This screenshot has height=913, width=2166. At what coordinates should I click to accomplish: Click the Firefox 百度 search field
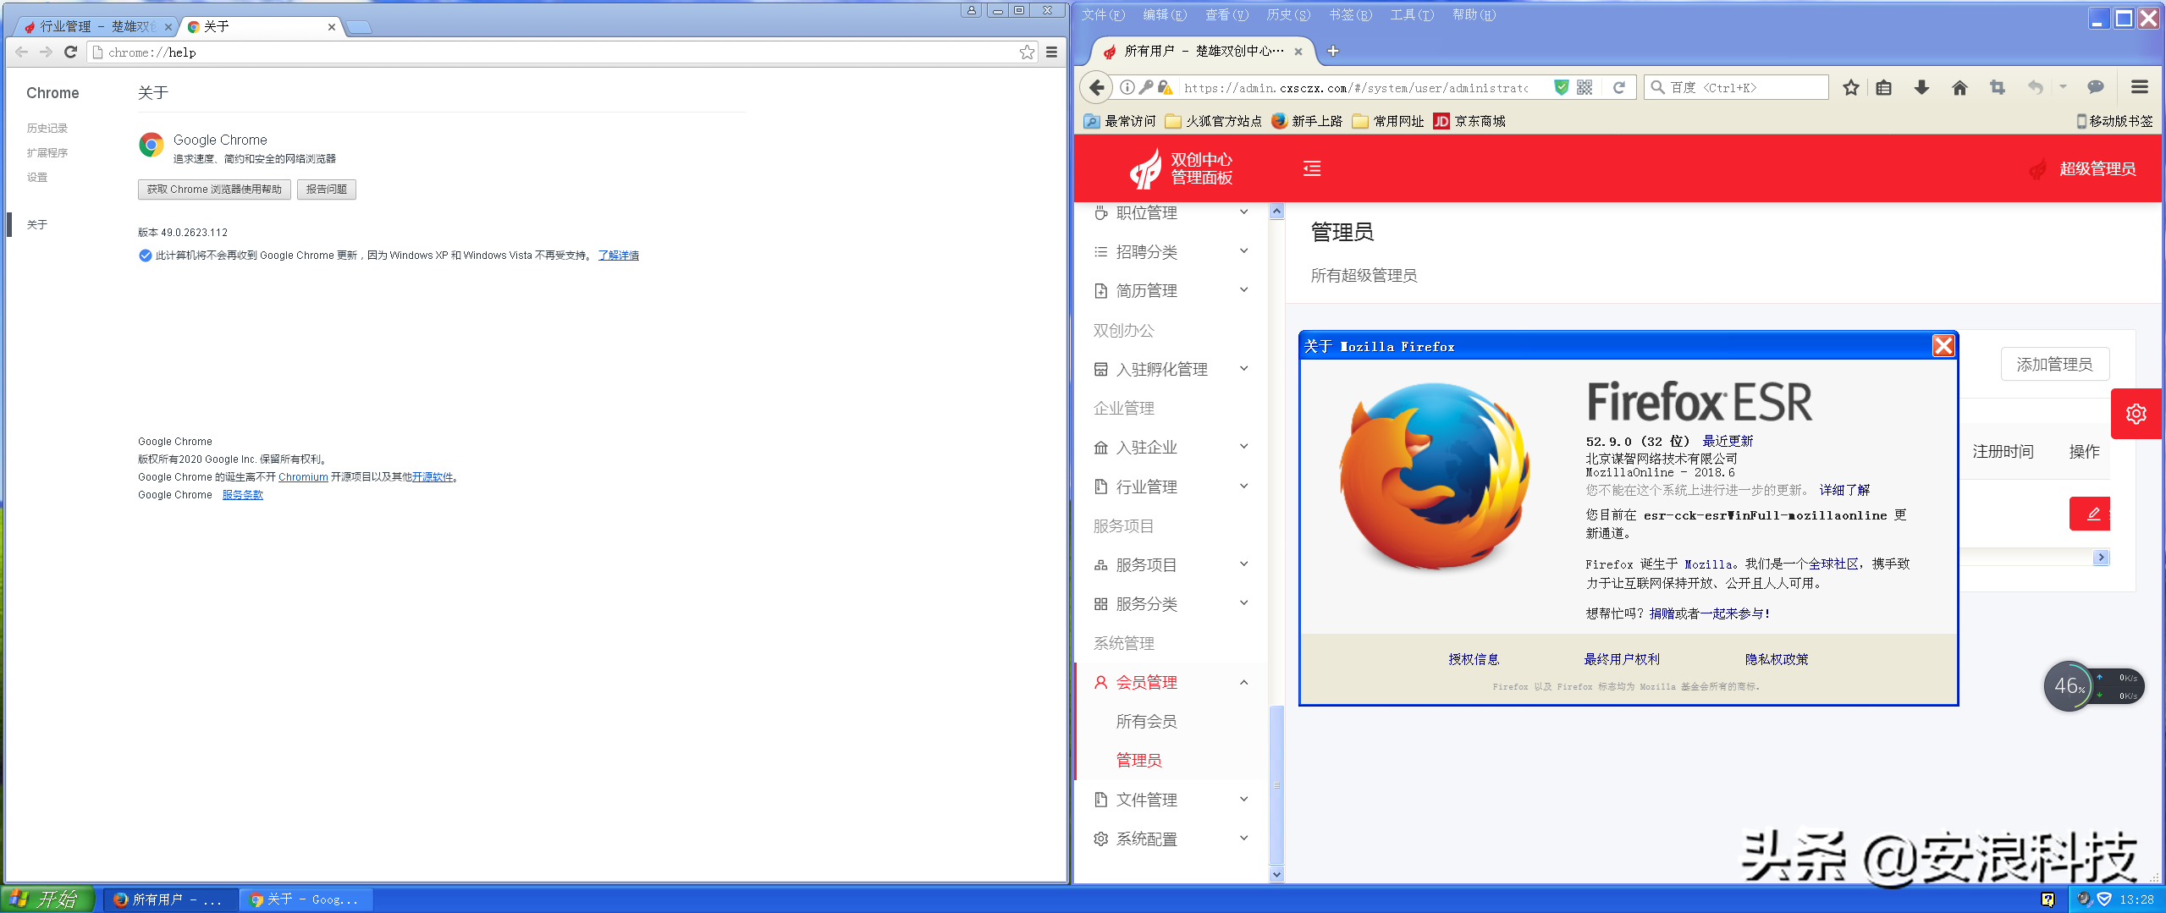coord(1735,87)
